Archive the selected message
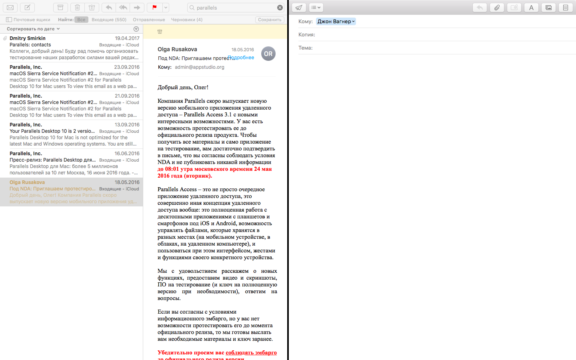This screenshot has width=576, height=360. click(60, 8)
